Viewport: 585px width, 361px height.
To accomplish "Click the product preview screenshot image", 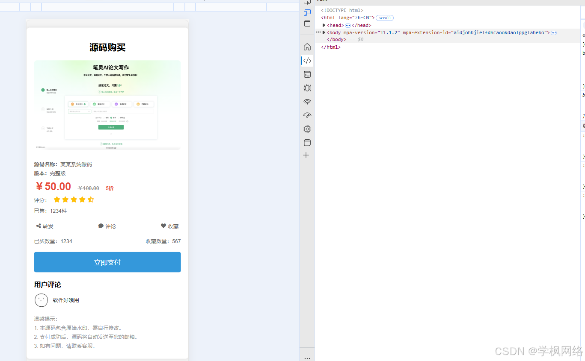I will point(107,105).
